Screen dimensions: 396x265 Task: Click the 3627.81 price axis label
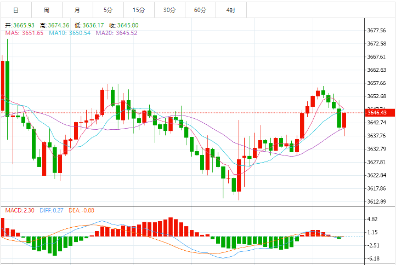point(376,162)
